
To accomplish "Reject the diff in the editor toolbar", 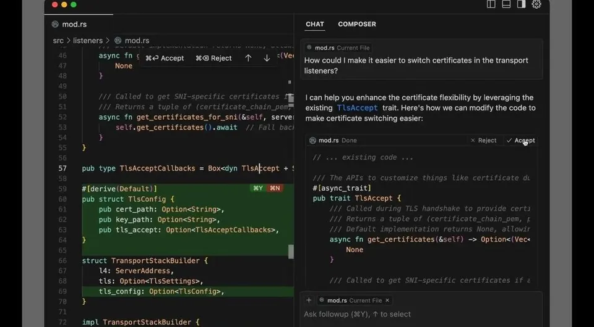I will (213, 58).
